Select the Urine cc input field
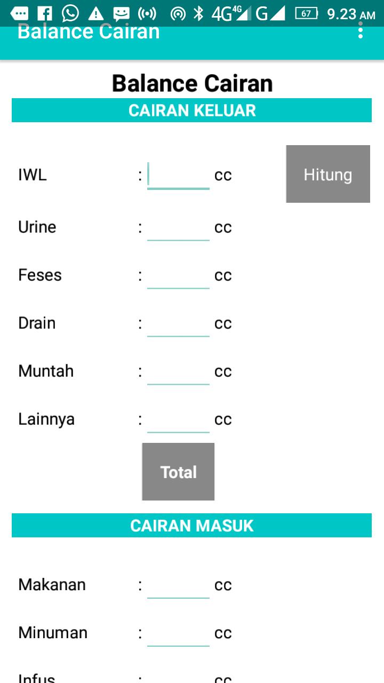 coord(178,227)
